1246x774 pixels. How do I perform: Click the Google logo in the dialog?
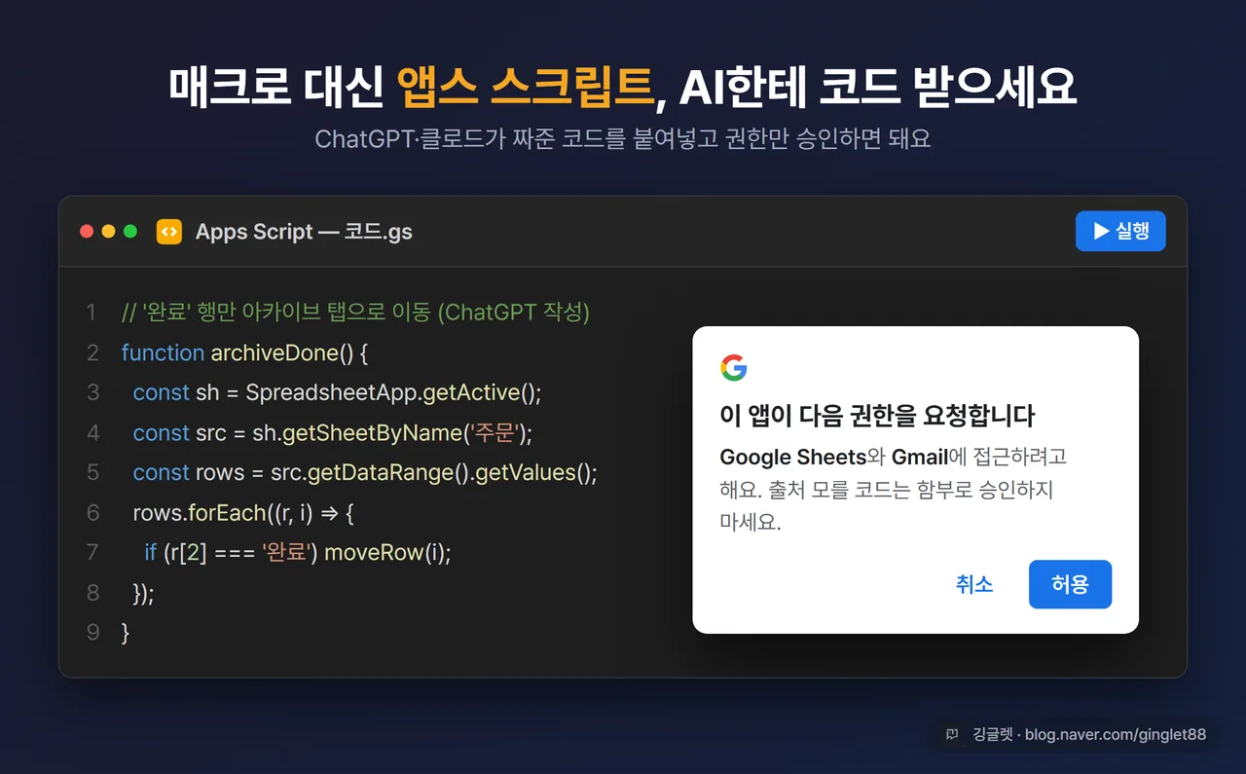click(734, 368)
